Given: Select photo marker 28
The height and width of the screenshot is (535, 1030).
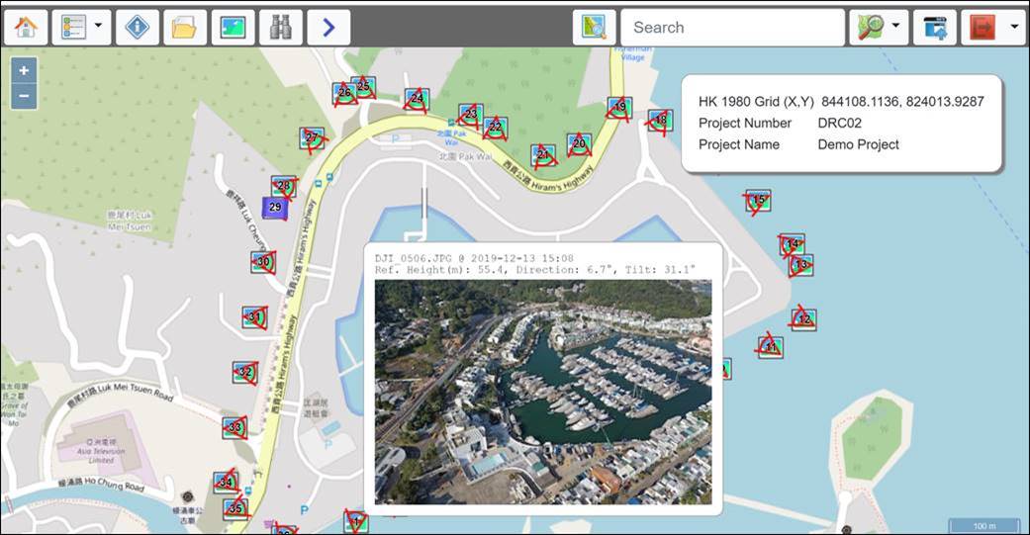Looking at the screenshot, I should point(284,186).
